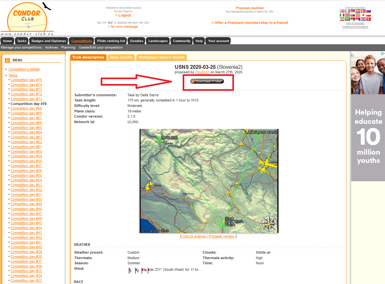Switch to Multiplayer Race's results tab

[x=161, y=57]
